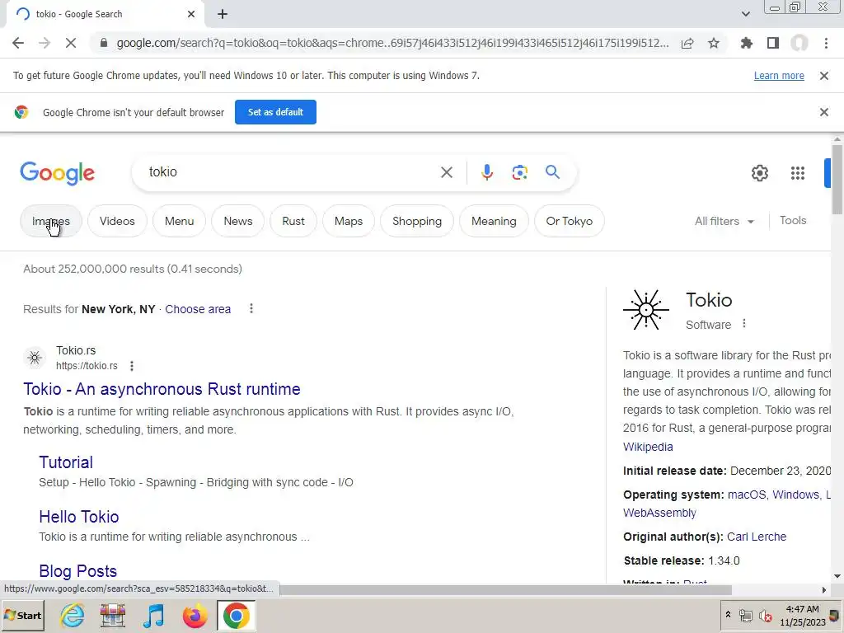Image resolution: width=844 pixels, height=633 pixels.
Task: Click the Google logo
Action: [57, 173]
